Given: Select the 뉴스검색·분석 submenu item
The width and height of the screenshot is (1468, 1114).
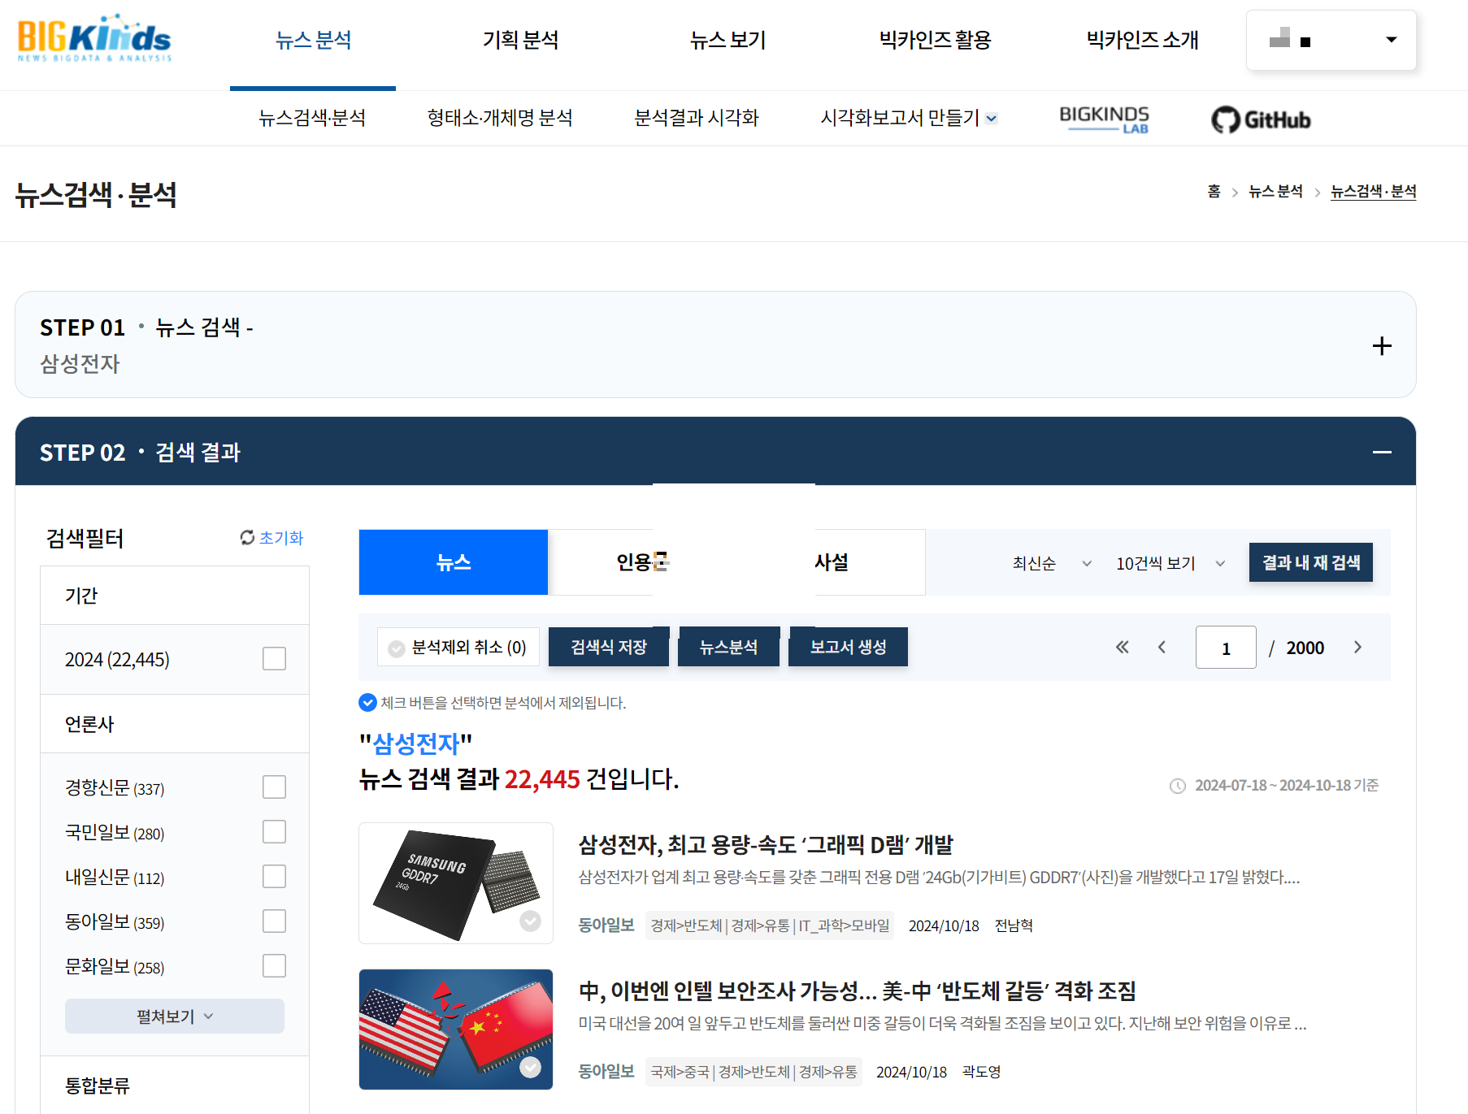Looking at the screenshot, I should coord(312,118).
